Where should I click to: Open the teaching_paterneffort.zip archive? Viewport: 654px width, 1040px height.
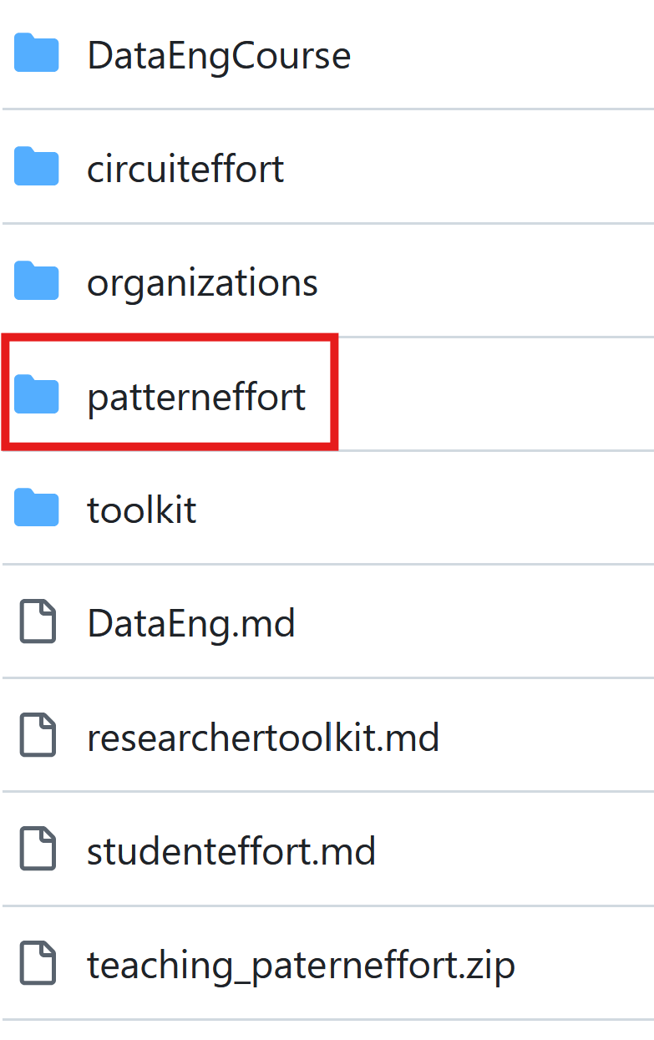(x=302, y=964)
